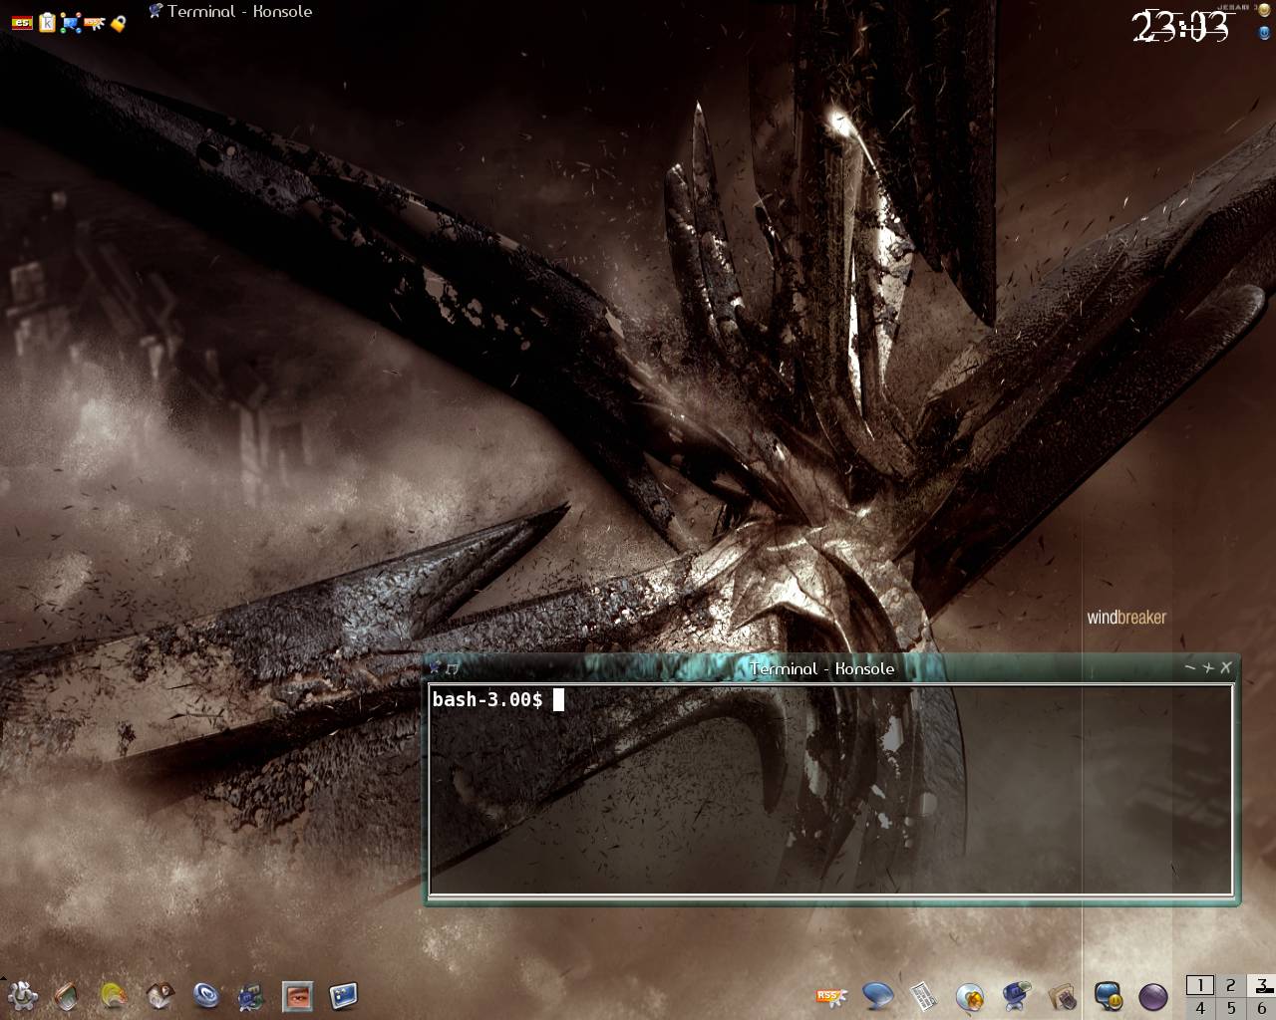Open the home folder dock icon
This screenshot has width=1276, height=1020.
coord(160,995)
